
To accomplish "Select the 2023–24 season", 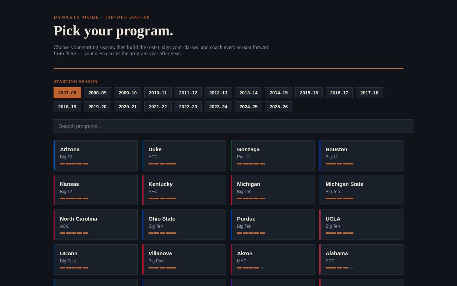I will (x=218, y=107).
